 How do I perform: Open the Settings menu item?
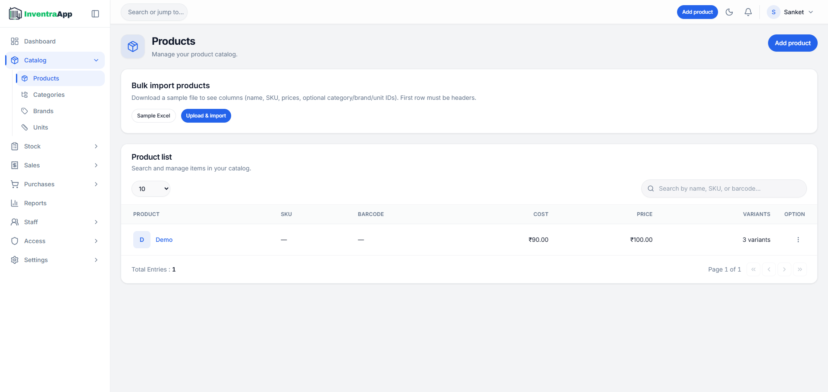point(36,259)
